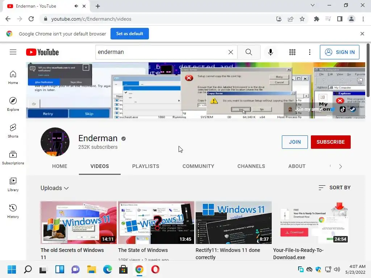Reload the page in Chrome

coord(31,19)
